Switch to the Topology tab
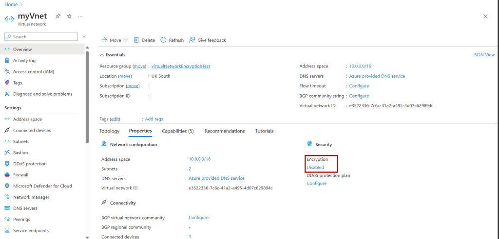The image size is (499, 239). (109, 131)
